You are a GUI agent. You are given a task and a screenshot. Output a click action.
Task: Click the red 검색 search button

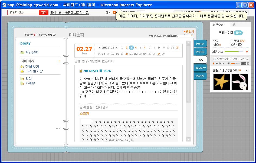tap(44, 12)
